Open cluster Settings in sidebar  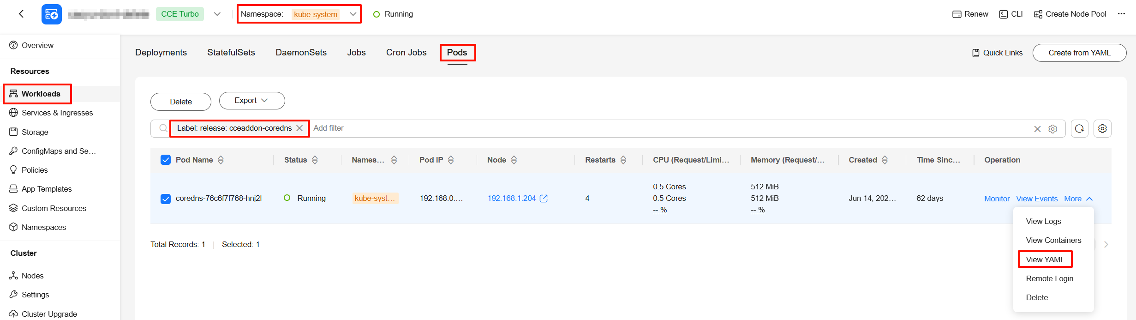pos(35,295)
